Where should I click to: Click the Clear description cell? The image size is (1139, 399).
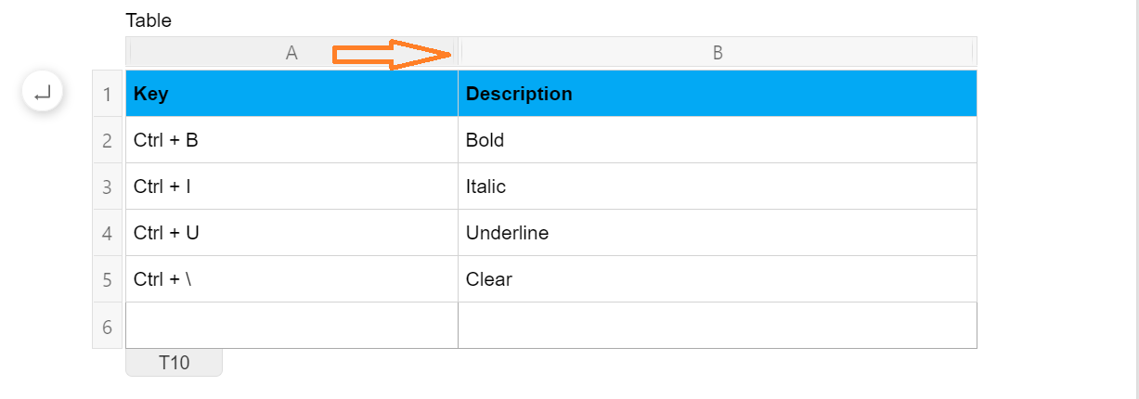click(x=718, y=279)
